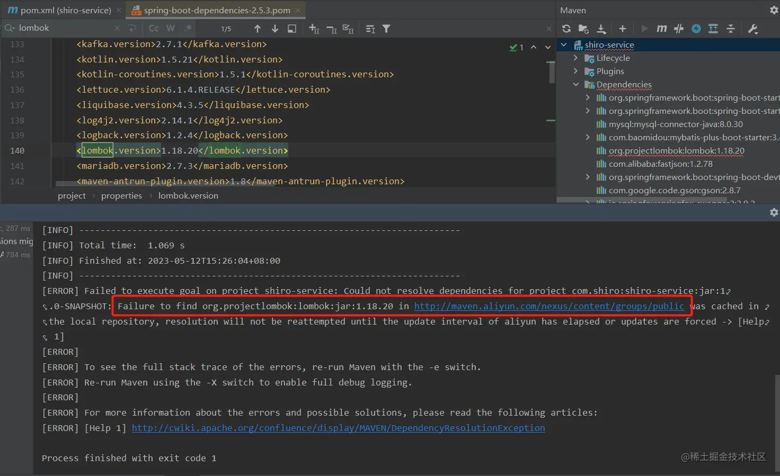Toggle Words (W) search option

pos(171,28)
